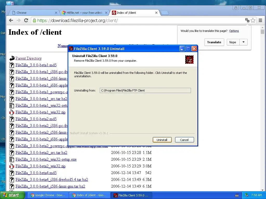This screenshot has width=266, height=199.
Task: Open the Windows Start menu
Action: [12, 195]
